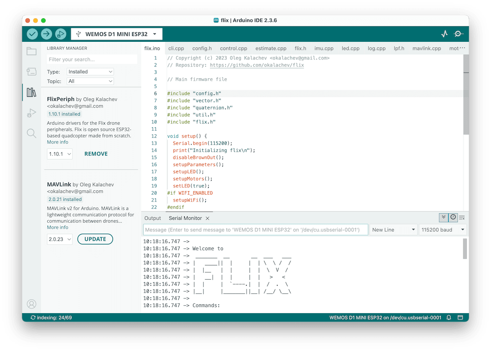Toggle timestamps in Serial Monitor
This screenshot has width=491, height=351.
[453, 217]
